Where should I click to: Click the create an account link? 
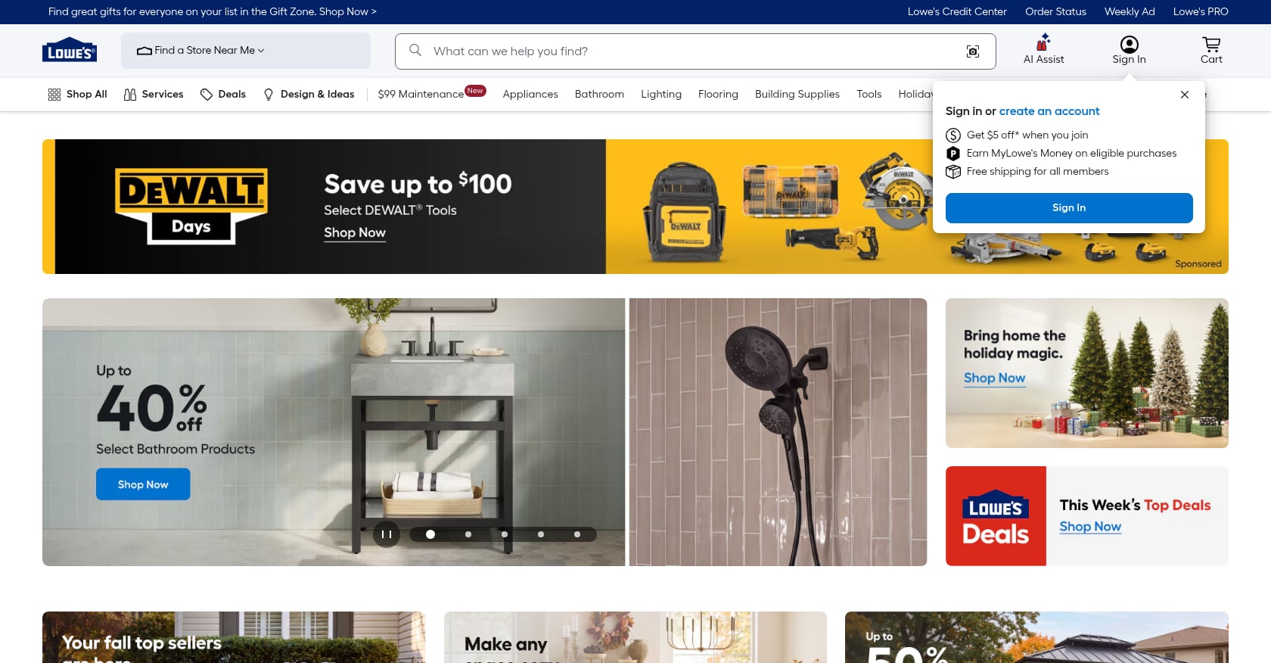1049,111
